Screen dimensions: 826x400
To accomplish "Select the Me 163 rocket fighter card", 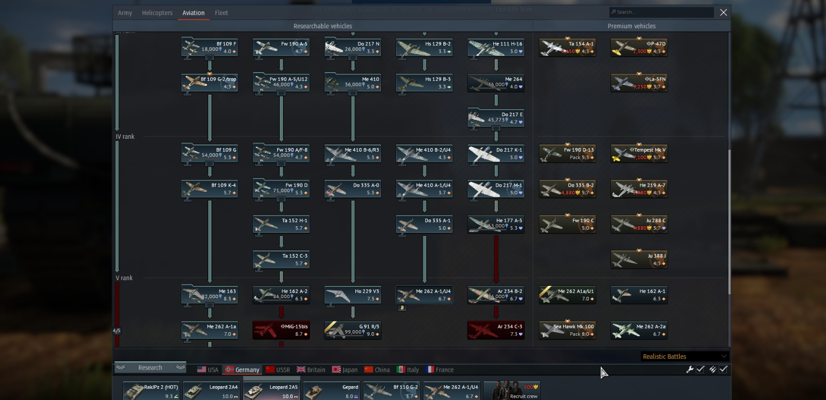I will click(209, 295).
